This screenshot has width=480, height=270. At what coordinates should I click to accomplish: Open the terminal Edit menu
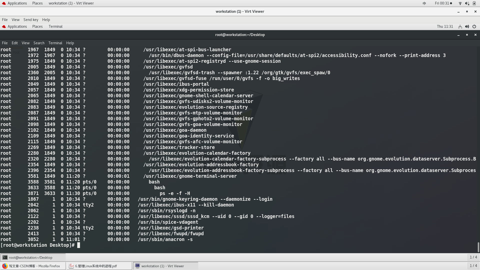pos(14,43)
